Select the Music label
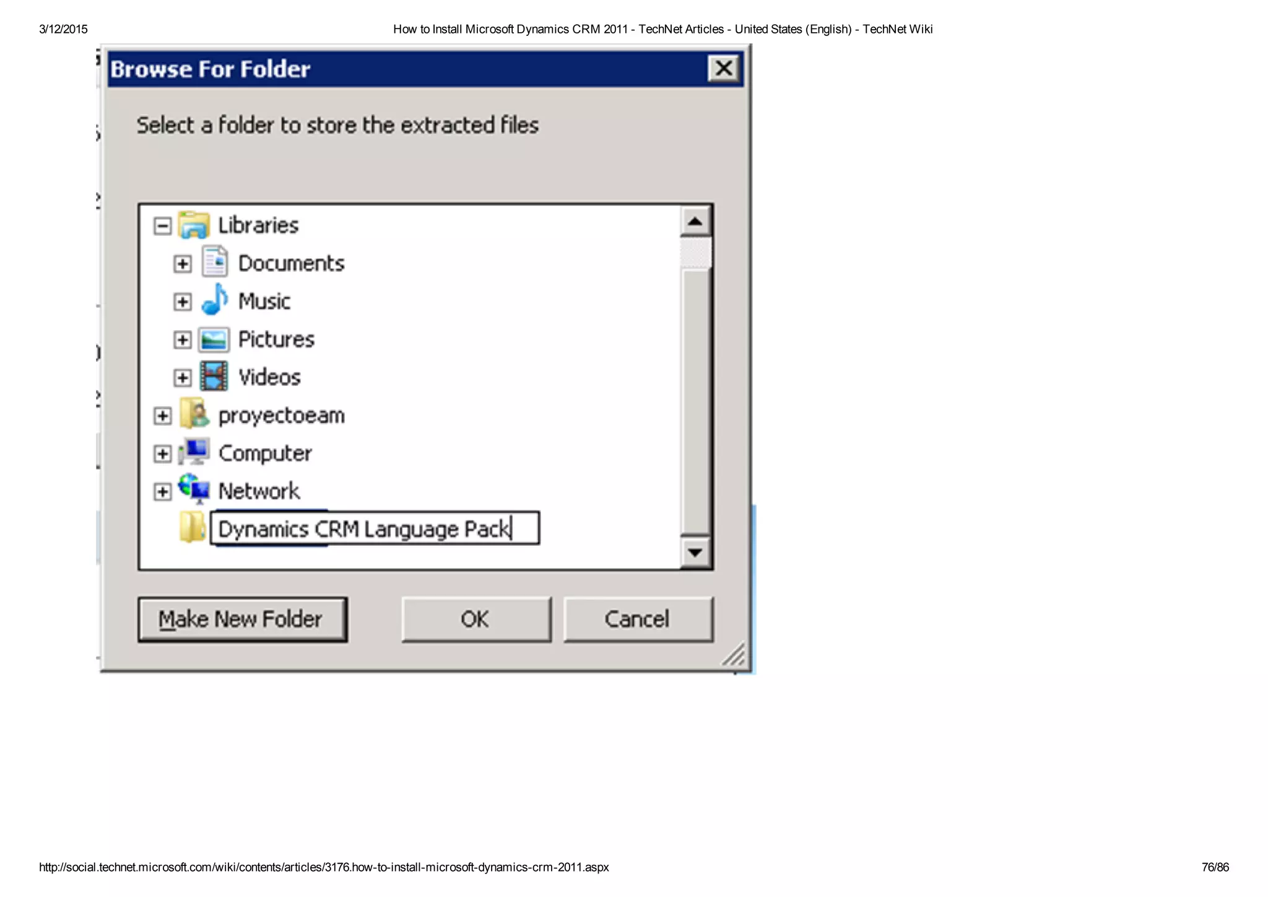The width and height of the screenshot is (1268, 897). tap(264, 302)
